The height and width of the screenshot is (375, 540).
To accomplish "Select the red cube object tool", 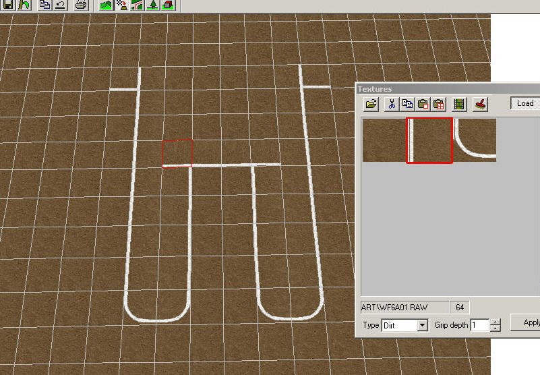I will tap(168, 5).
